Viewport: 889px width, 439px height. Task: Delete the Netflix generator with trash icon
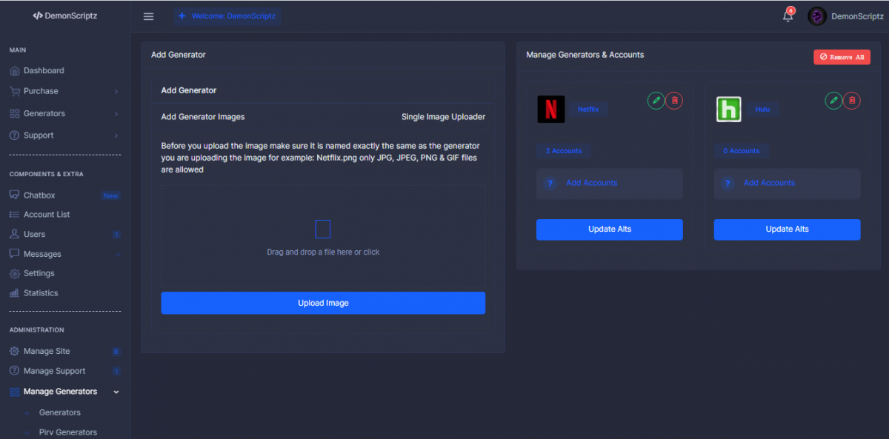[x=674, y=100]
